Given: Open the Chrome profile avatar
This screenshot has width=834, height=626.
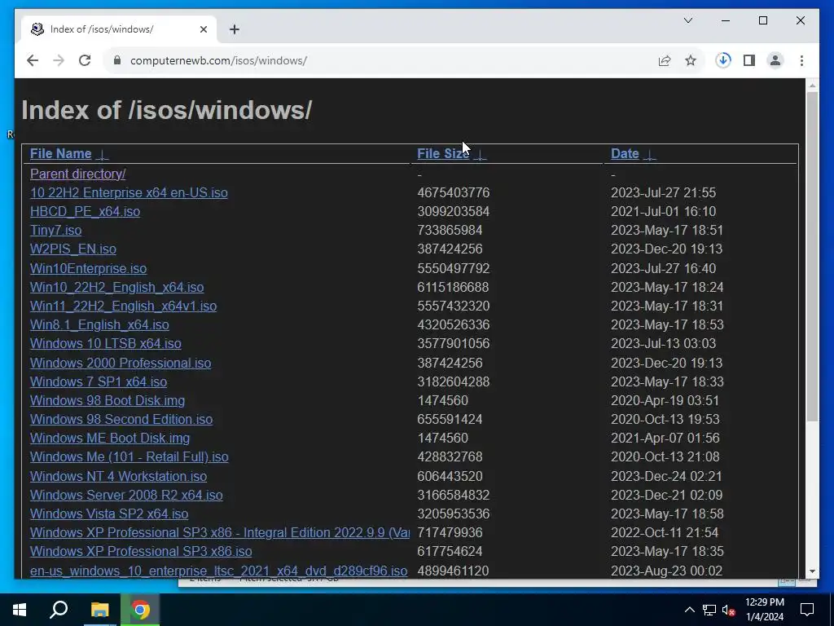Looking at the screenshot, I should click(x=775, y=60).
